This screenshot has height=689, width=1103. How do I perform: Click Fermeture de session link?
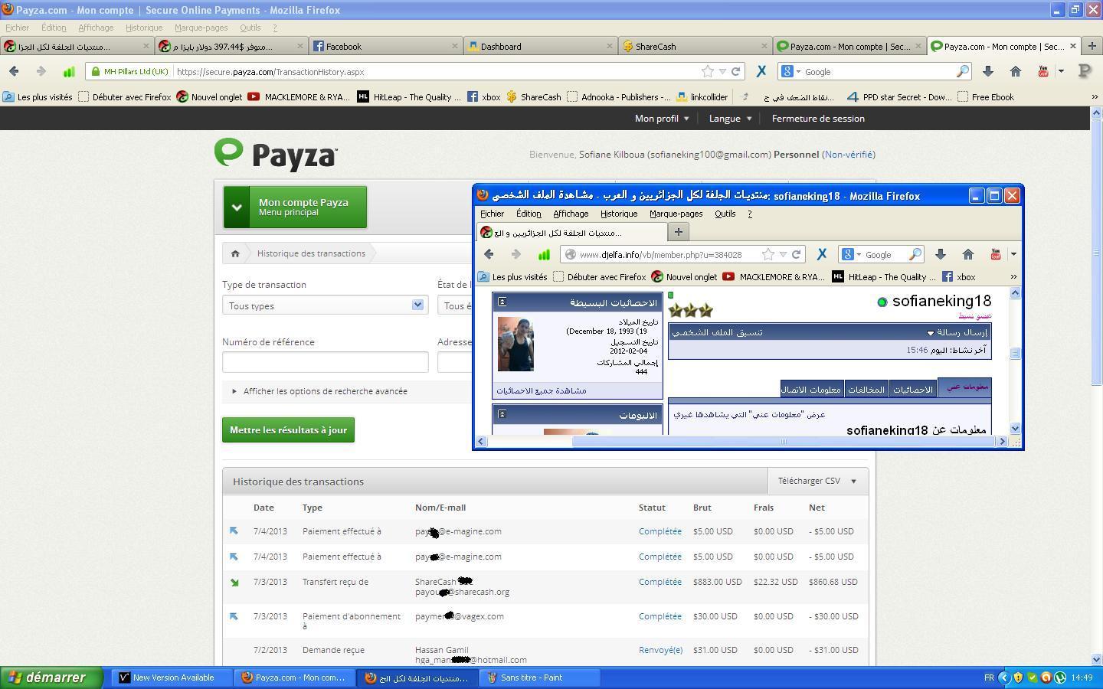pos(818,119)
